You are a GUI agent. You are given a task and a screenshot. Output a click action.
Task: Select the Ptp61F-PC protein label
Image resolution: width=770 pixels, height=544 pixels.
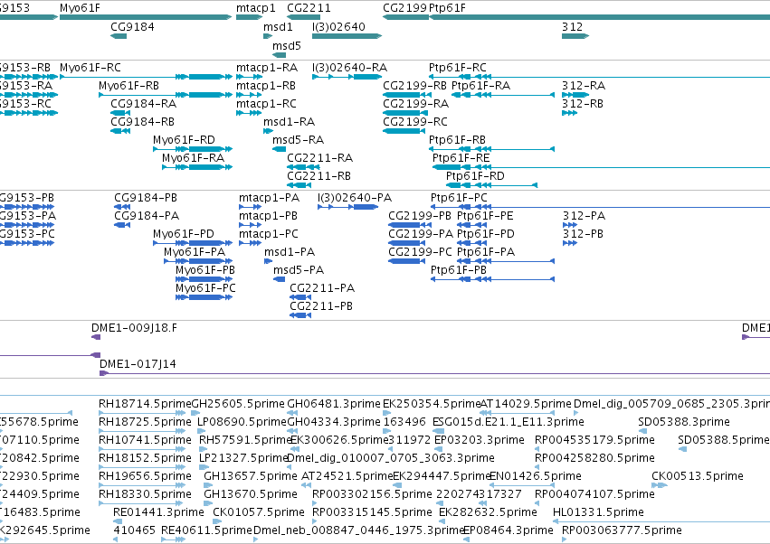[459, 198]
